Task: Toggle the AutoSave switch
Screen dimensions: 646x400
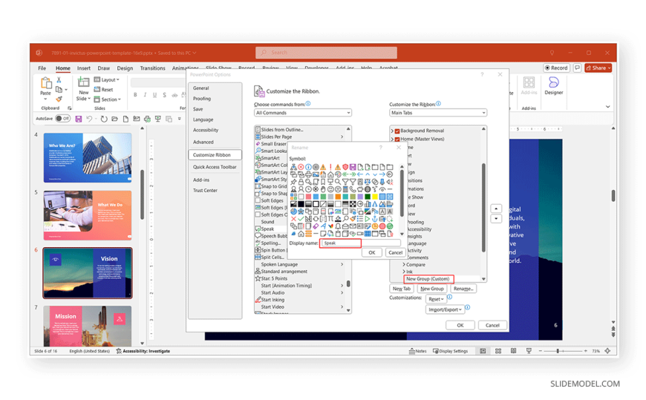Action: (62, 119)
